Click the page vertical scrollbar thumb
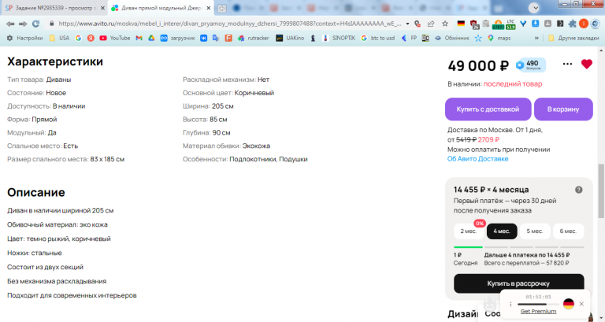 601,191
